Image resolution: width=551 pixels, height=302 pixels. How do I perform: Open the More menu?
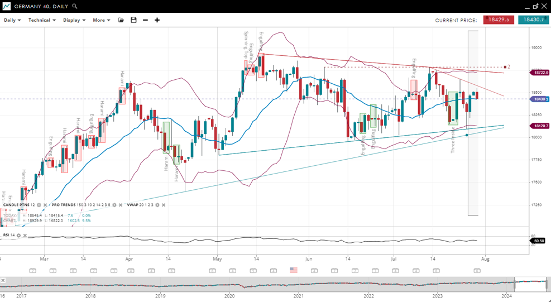click(101, 20)
